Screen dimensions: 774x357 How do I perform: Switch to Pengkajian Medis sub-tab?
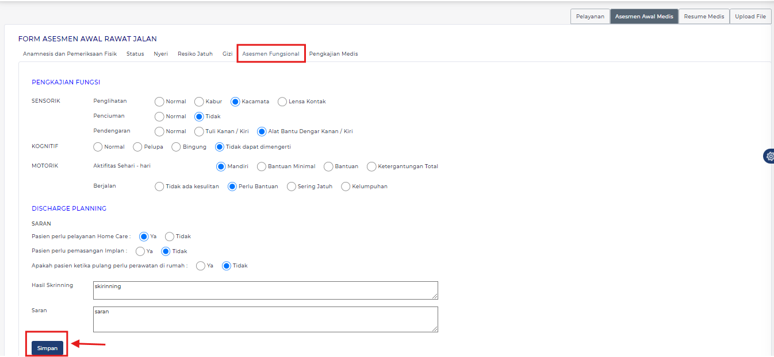[334, 54]
